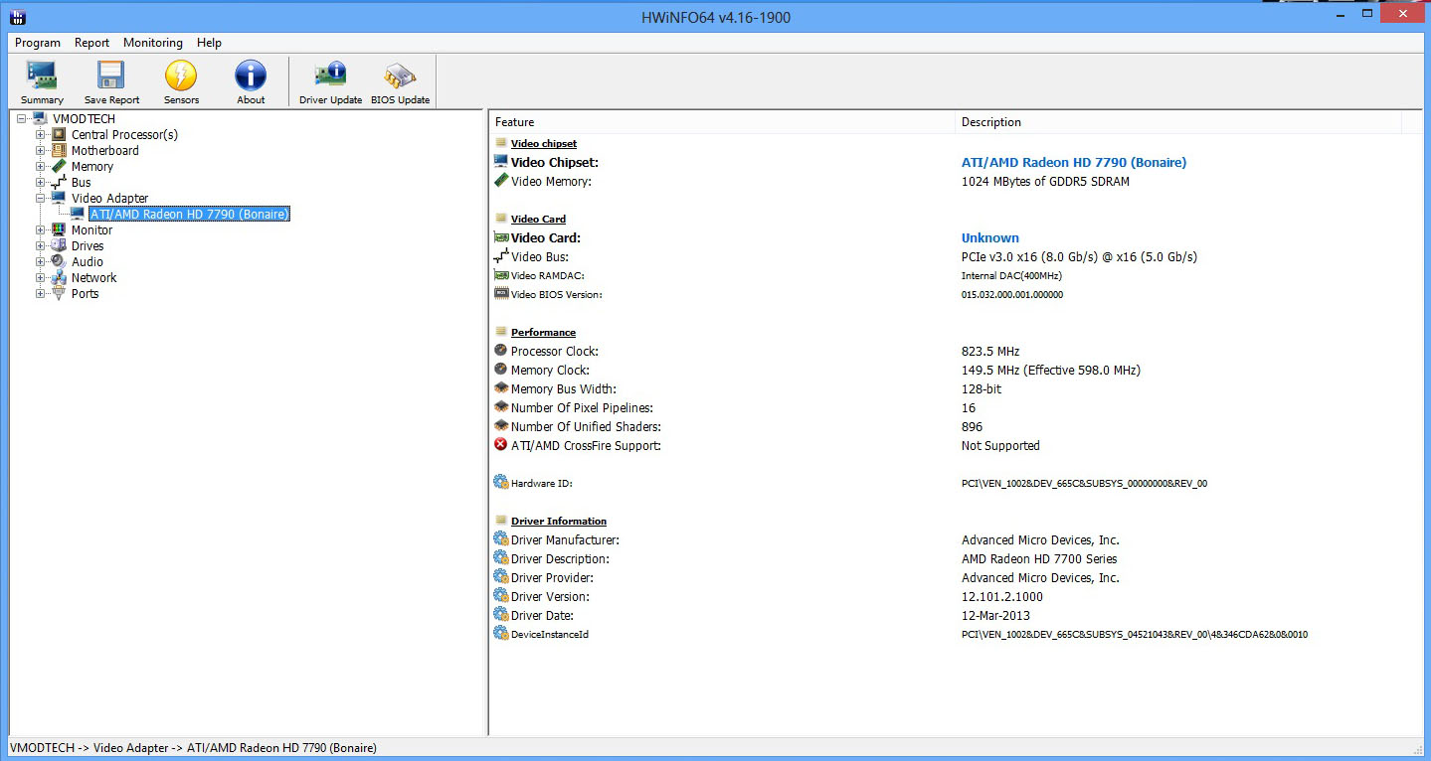1431x761 pixels.
Task: Expand the Memory node
Action: pyautogui.click(x=41, y=167)
